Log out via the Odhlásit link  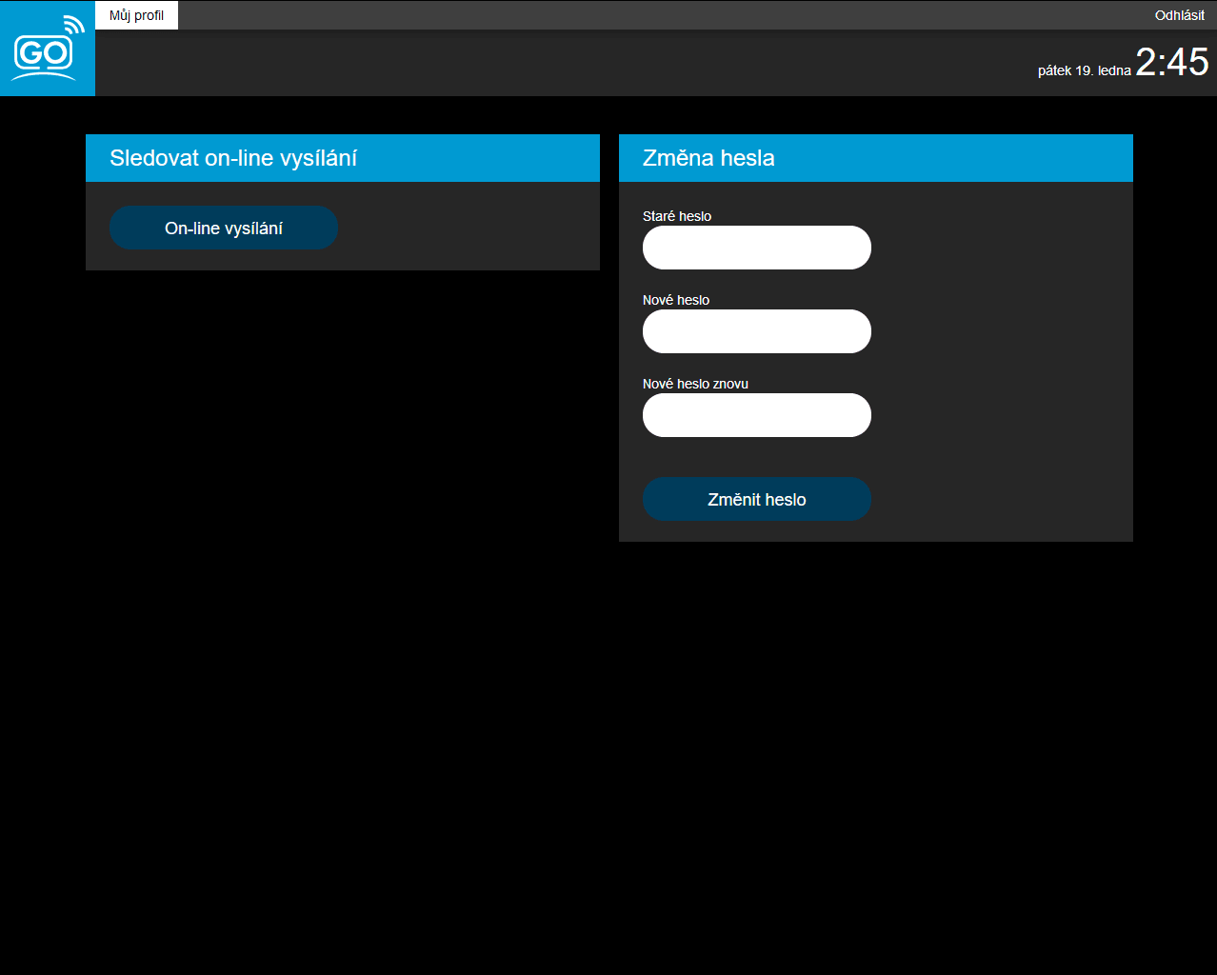click(x=1179, y=15)
